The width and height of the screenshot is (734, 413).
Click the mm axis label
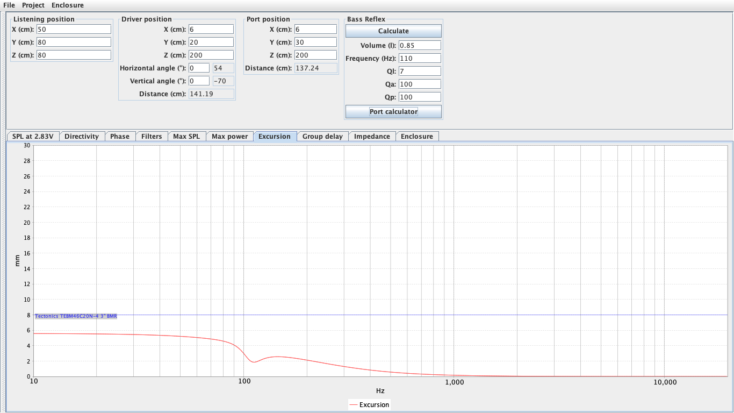coord(17,261)
